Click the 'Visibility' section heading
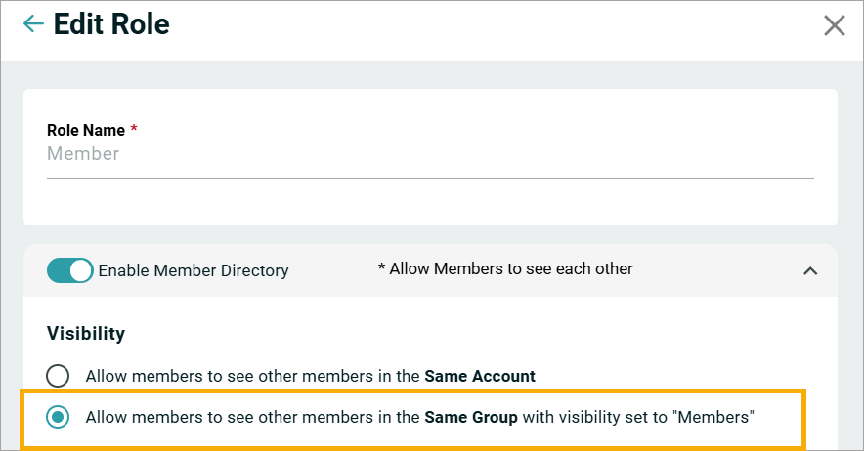 coord(86,334)
